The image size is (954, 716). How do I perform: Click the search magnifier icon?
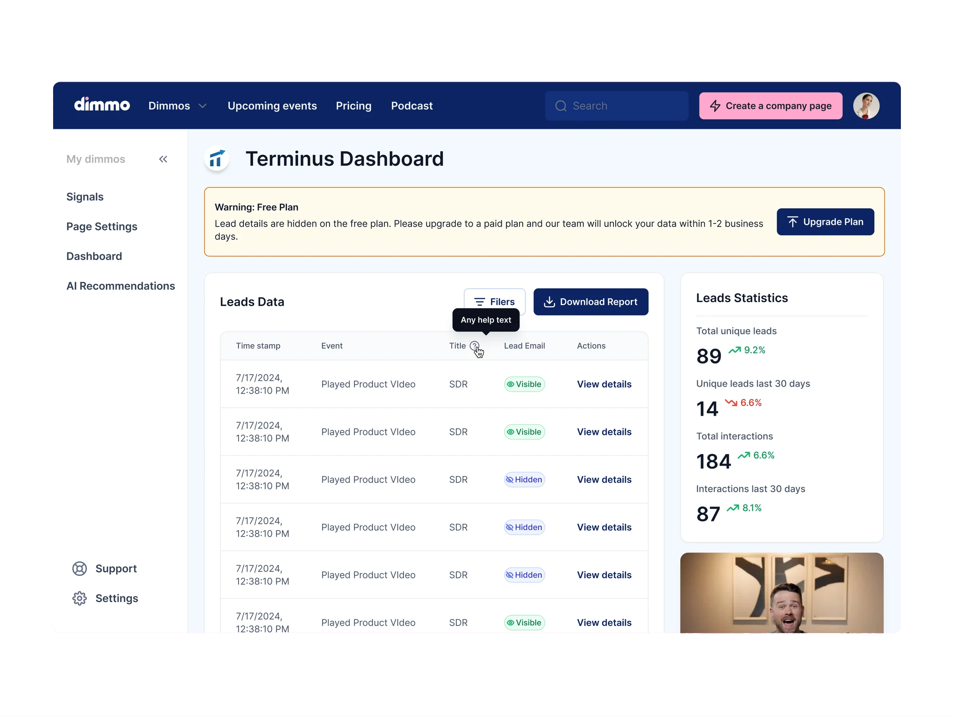(561, 106)
